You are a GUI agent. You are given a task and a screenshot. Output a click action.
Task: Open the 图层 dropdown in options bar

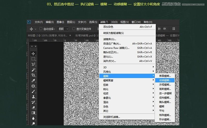point(63,29)
